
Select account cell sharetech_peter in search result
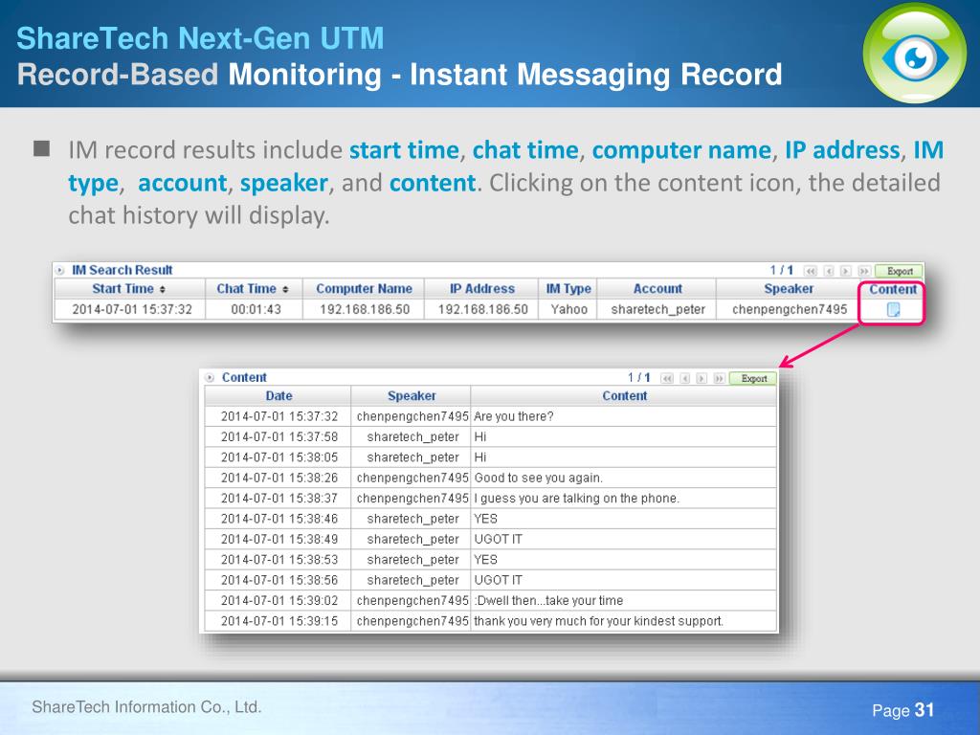657,309
